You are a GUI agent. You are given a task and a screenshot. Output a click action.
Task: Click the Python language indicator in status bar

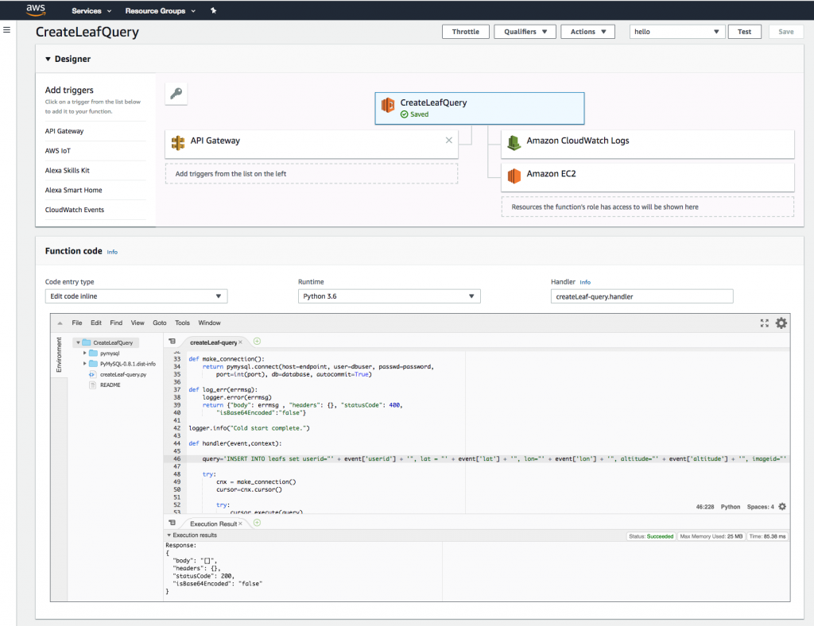[x=731, y=507]
